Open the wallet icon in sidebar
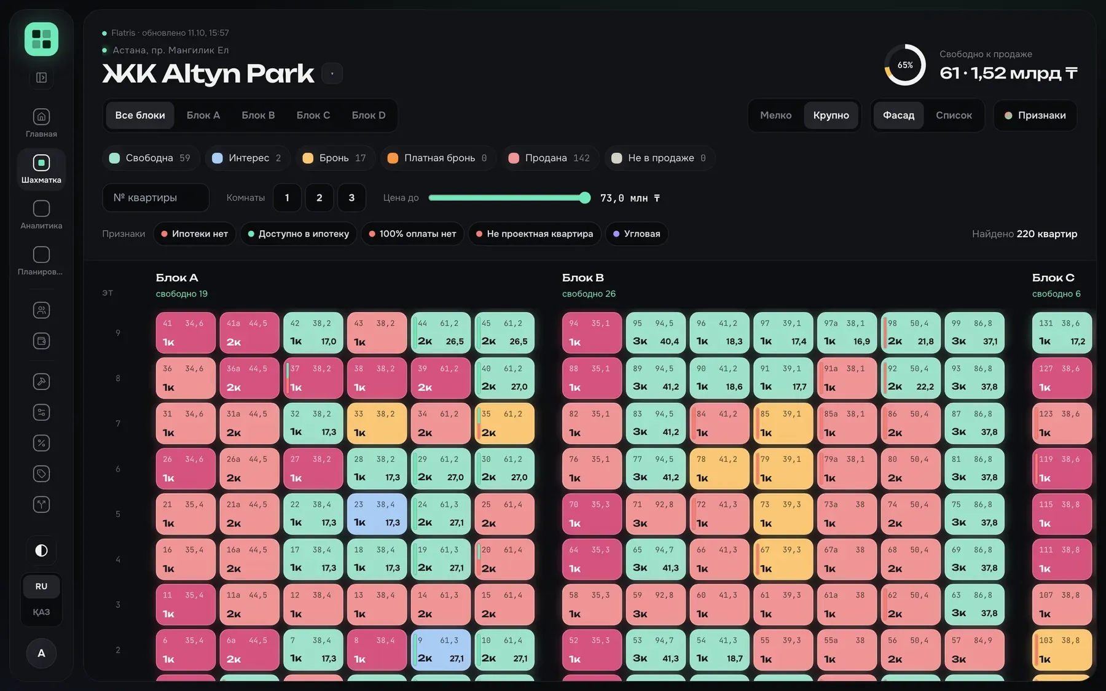 pos(41,341)
